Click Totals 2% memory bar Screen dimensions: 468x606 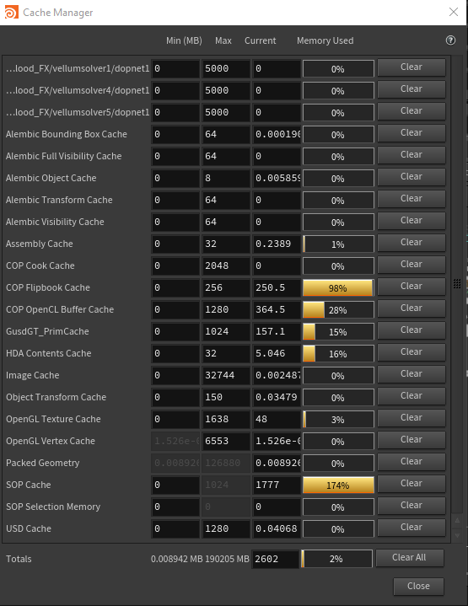336,559
